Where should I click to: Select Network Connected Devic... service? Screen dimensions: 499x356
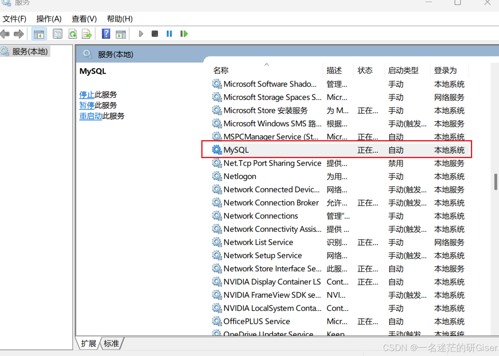271,190
